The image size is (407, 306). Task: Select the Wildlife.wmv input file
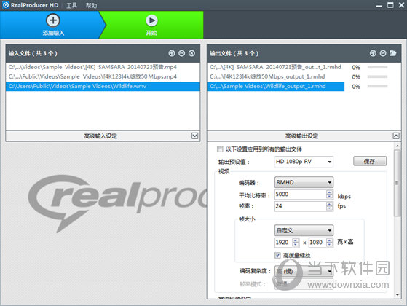point(103,86)
